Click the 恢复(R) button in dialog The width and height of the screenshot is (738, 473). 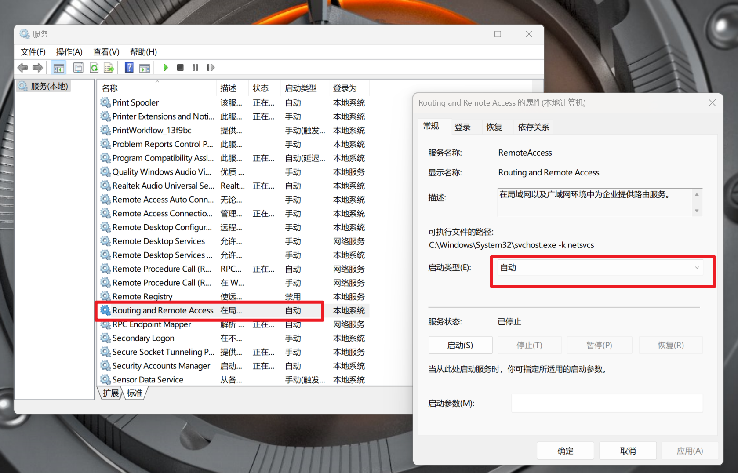click(x=671, y=345)
